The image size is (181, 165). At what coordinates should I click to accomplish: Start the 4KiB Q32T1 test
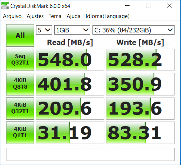(20, 108)
